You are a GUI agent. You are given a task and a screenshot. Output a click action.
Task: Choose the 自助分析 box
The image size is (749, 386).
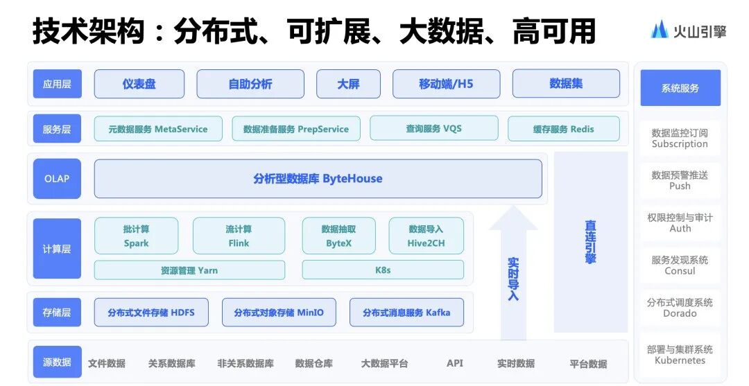(250, 84)
